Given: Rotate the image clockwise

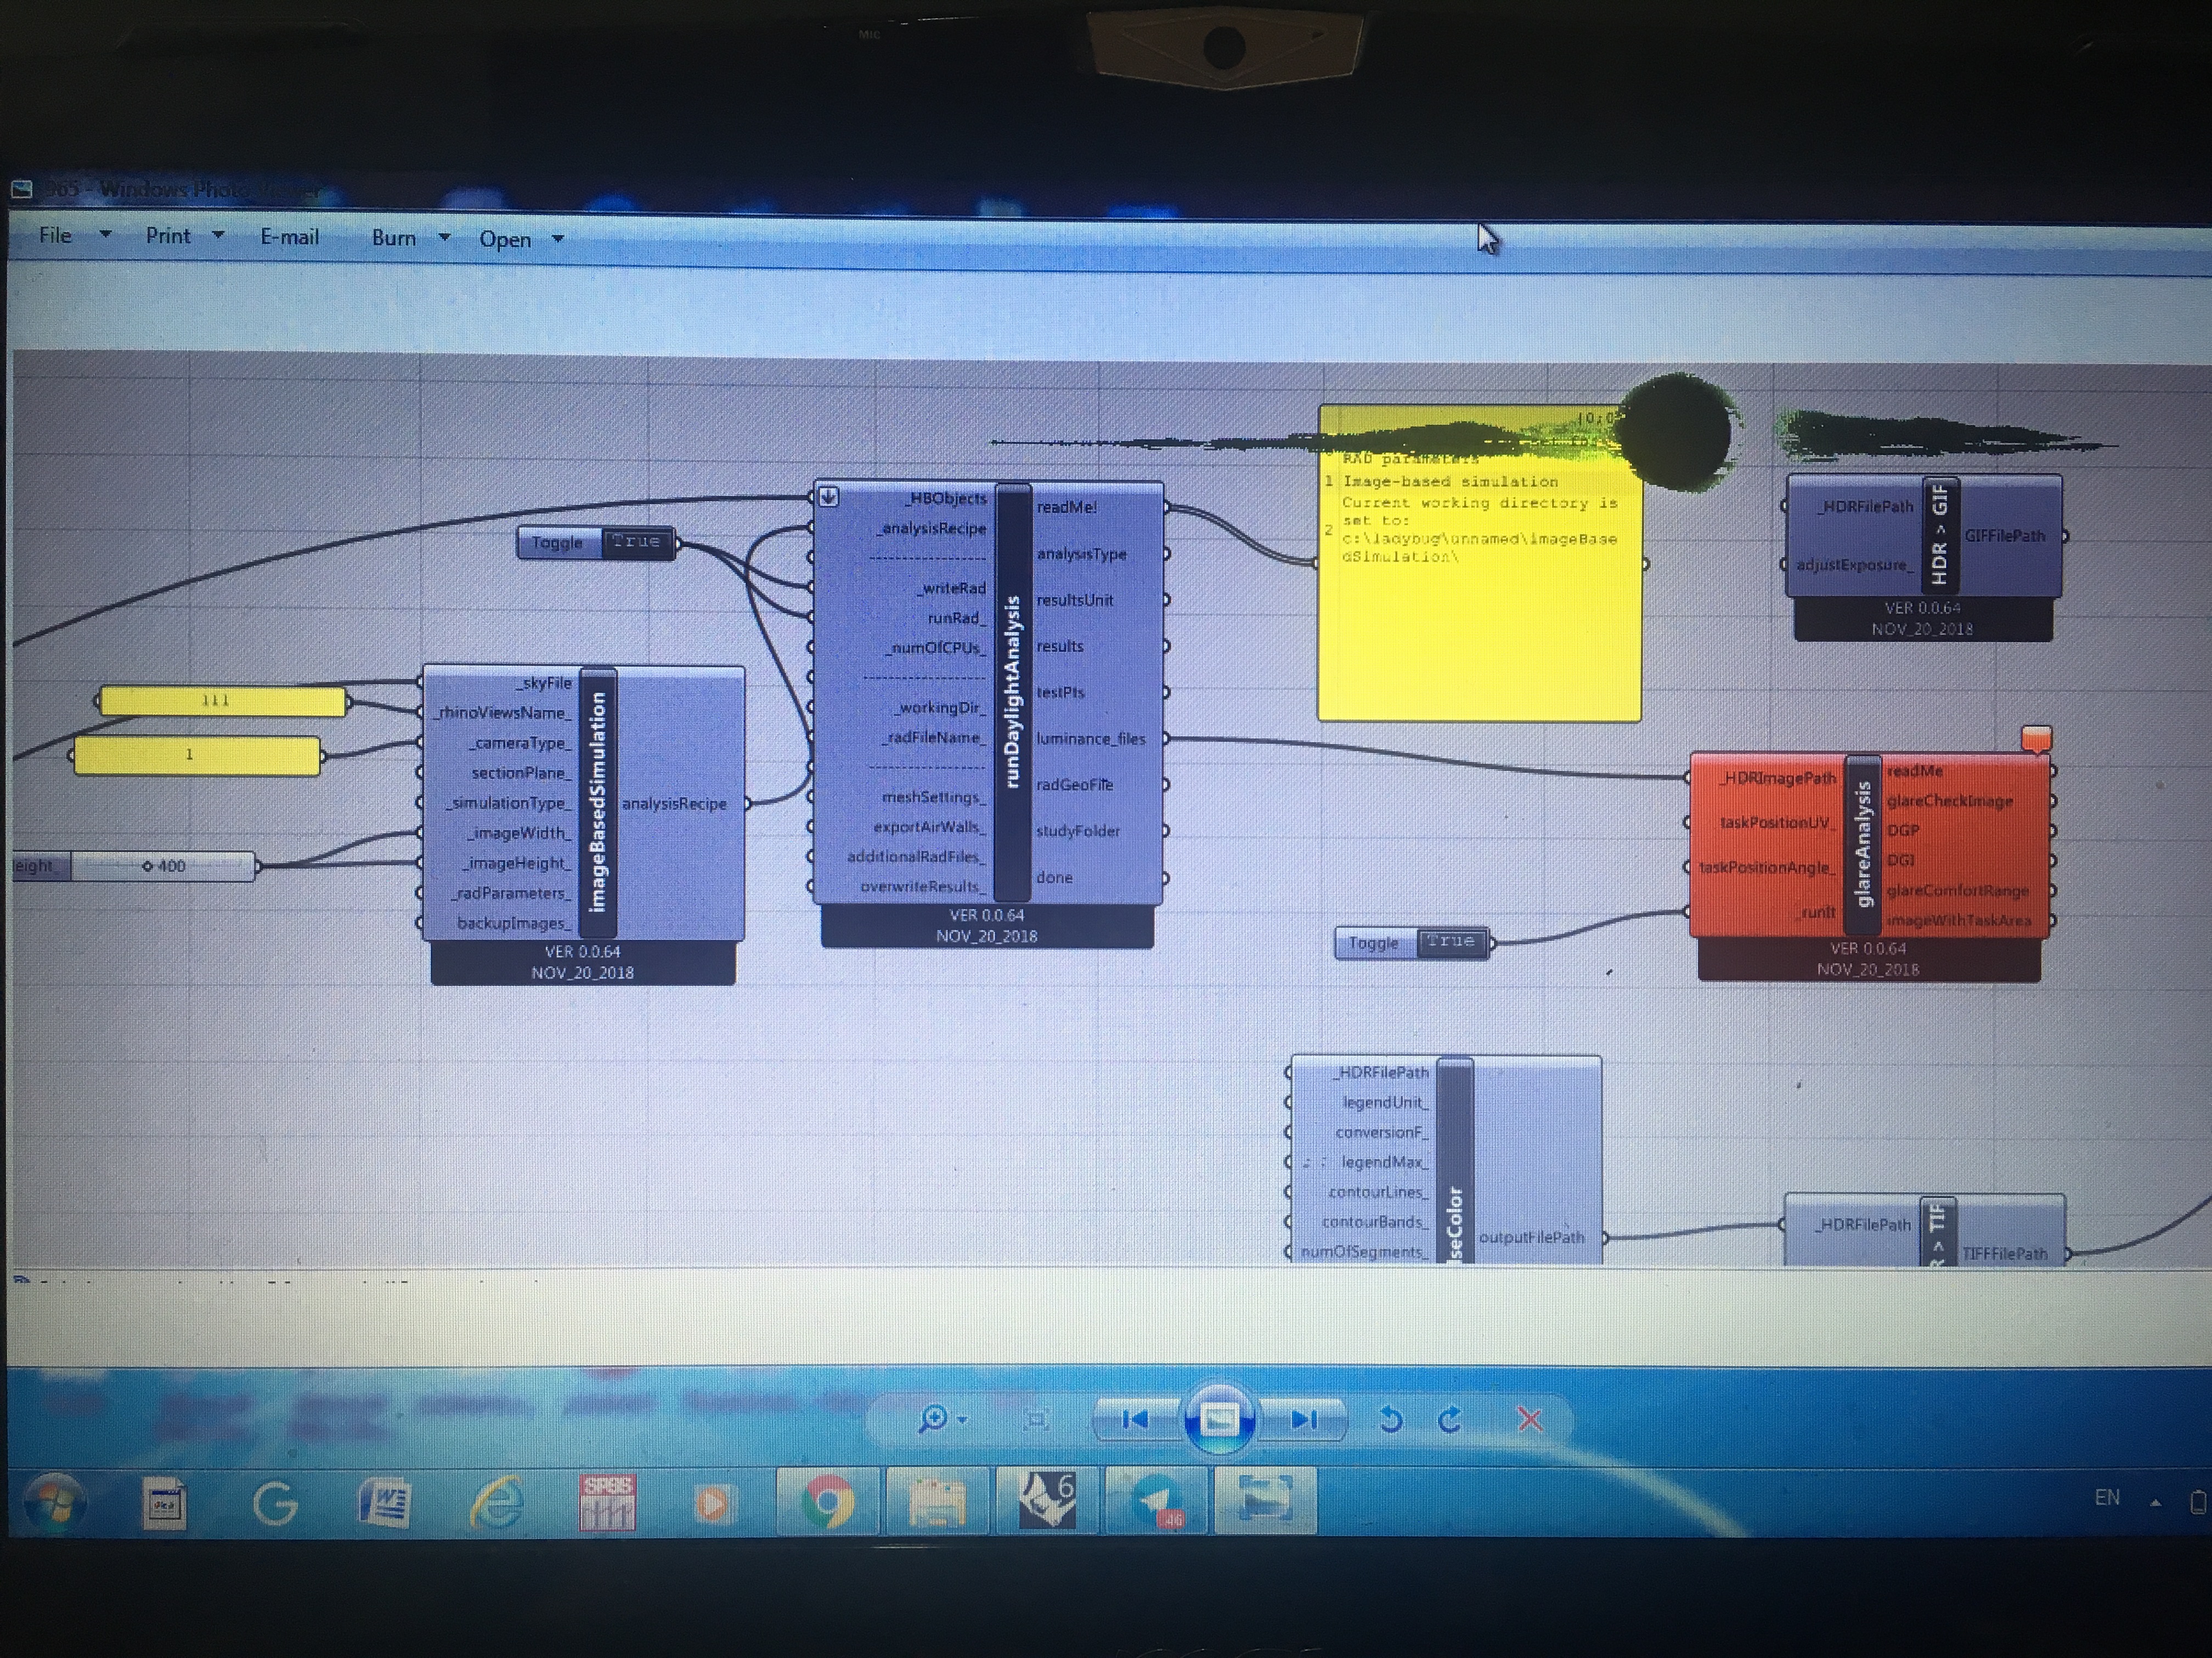Looking at the screenshot, I should (x=1450, y=1420).
